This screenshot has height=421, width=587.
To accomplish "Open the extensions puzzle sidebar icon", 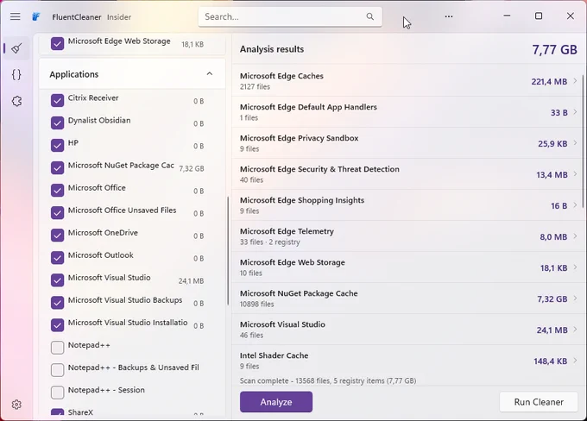I will click(16, 101).
